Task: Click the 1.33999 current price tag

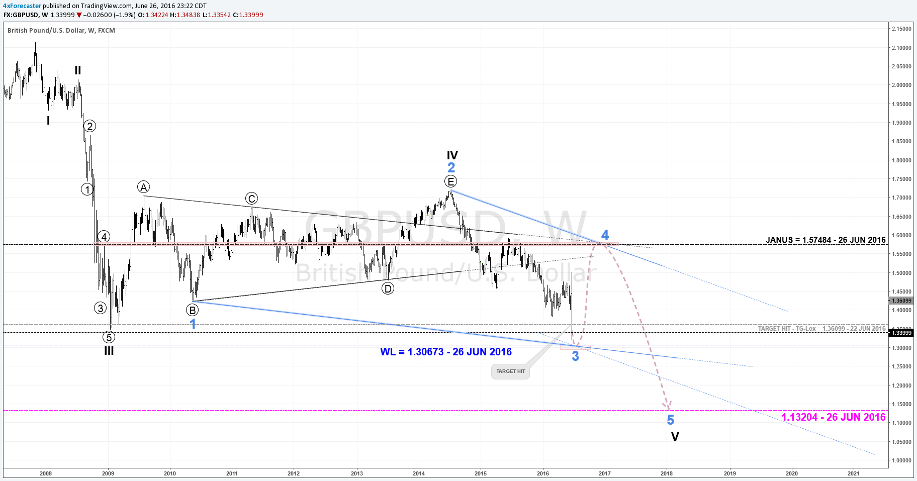Action: click(901, 333)
